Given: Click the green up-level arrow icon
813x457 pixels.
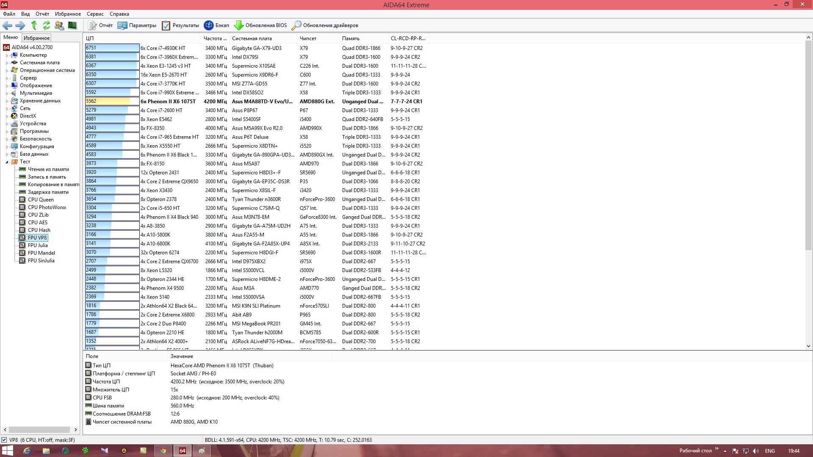Looking at the screenshot, I should click(x=34, y=25).
